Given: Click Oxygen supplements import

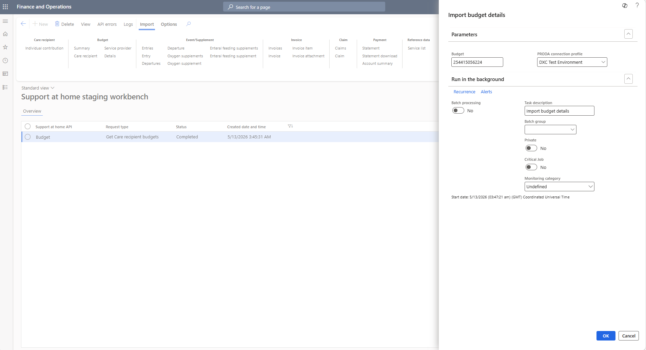Looking at the screenshot, I should pyautogui.click(x=185, y=56).
